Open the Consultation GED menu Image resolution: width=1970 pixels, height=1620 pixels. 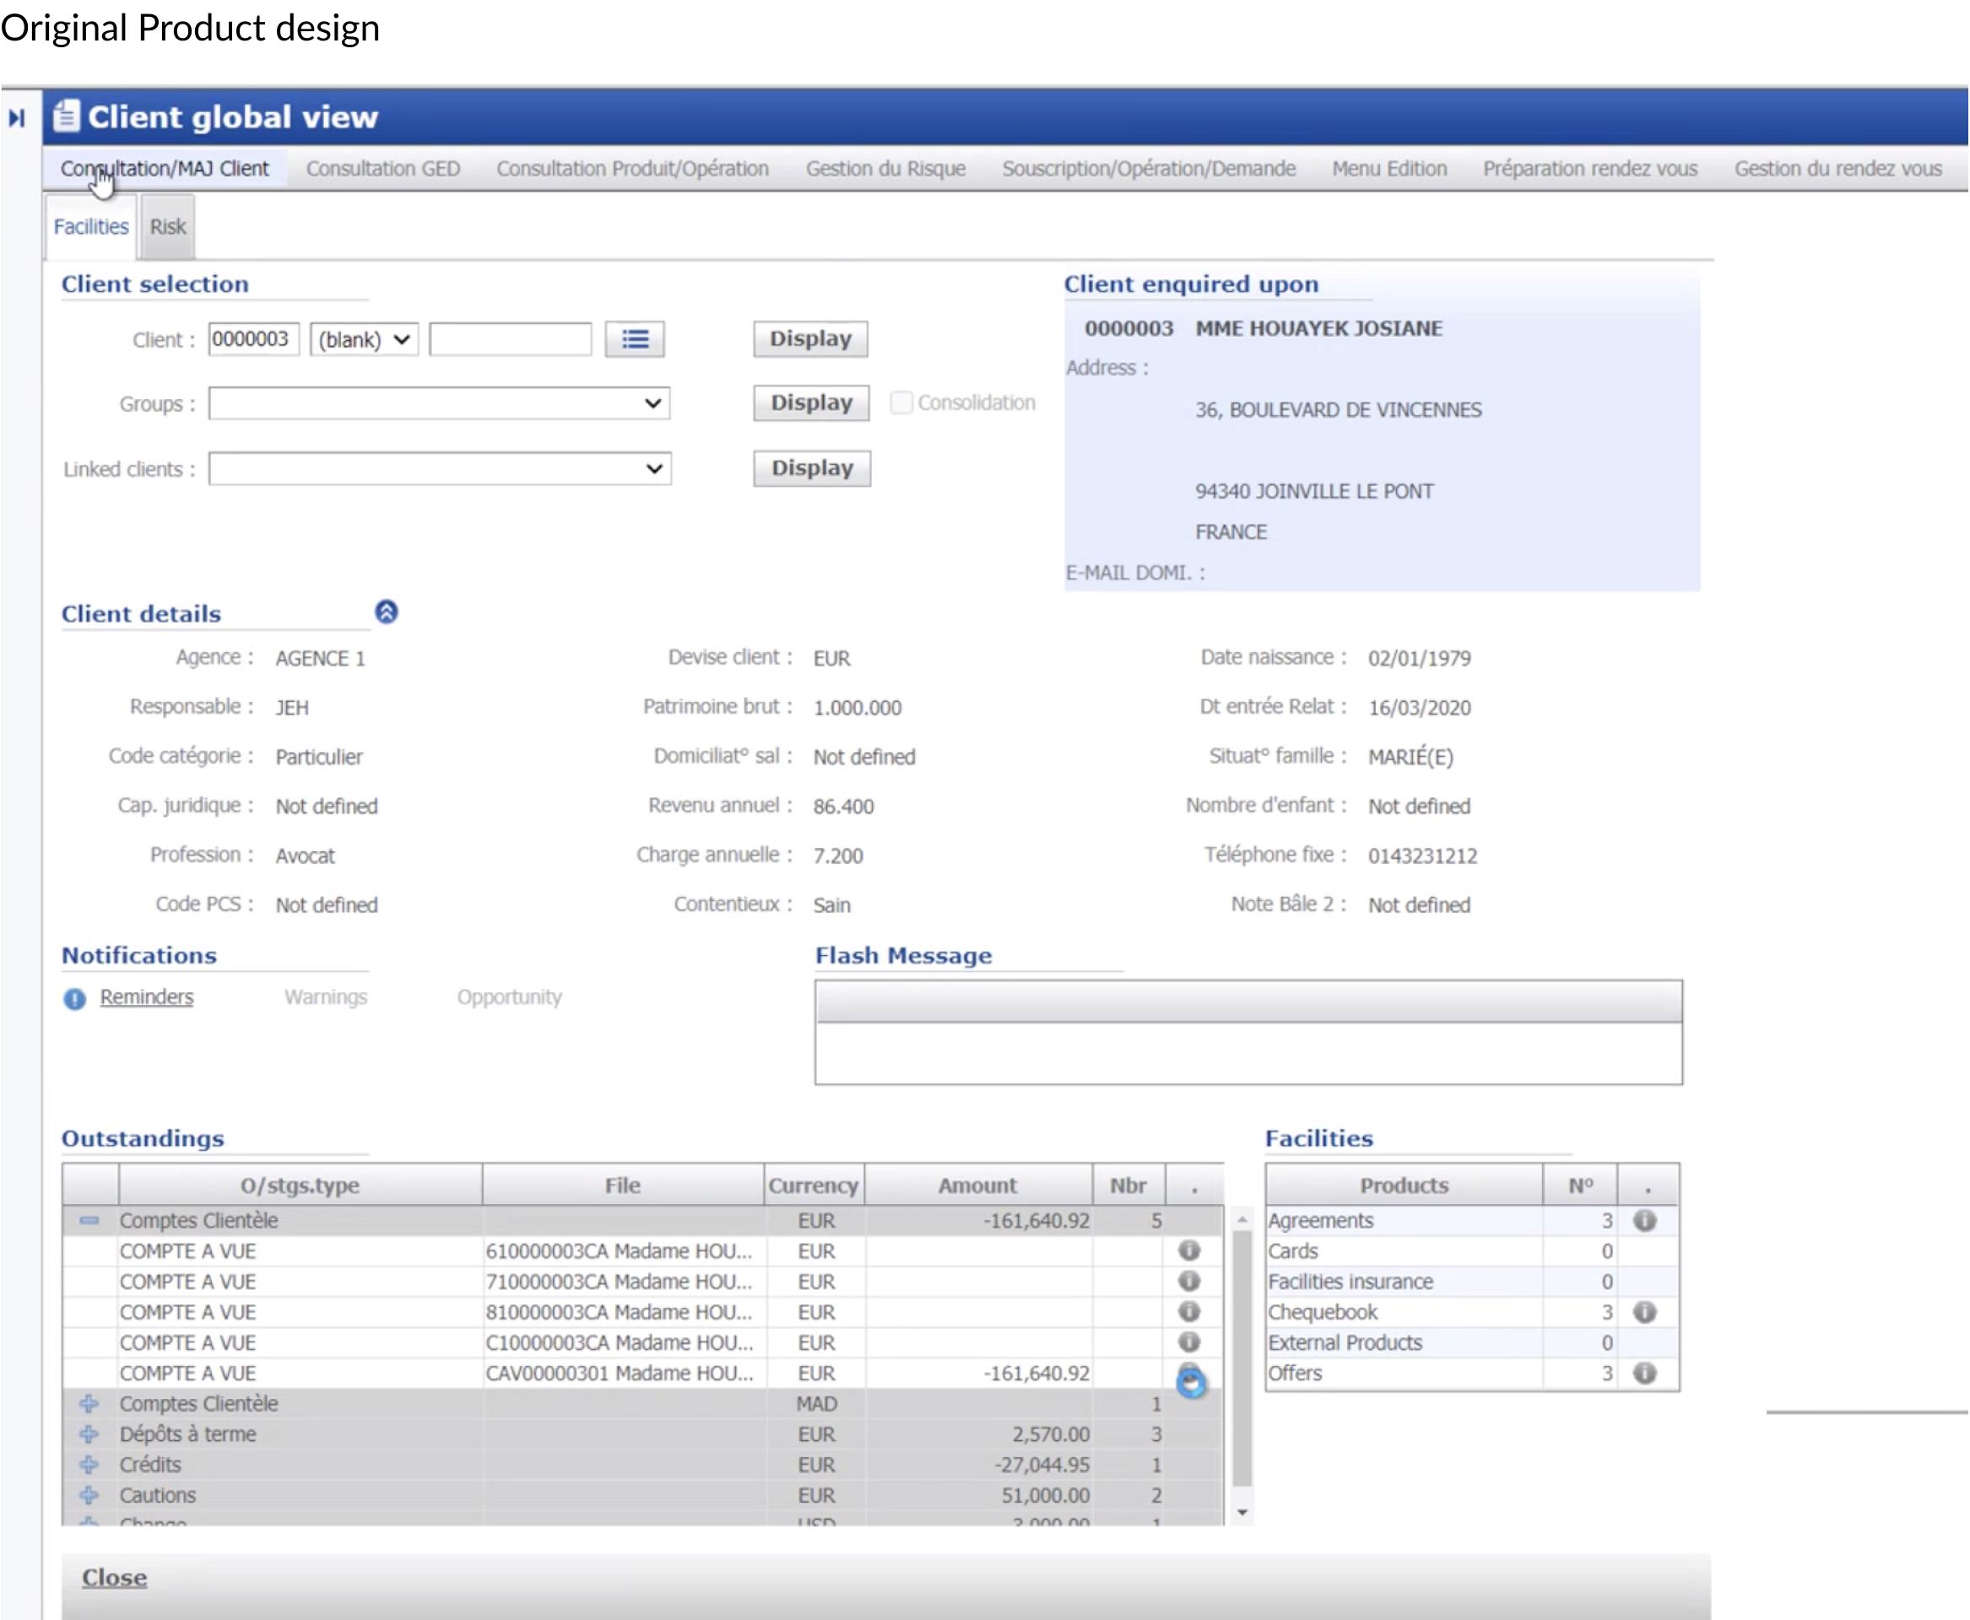point(383,169)
